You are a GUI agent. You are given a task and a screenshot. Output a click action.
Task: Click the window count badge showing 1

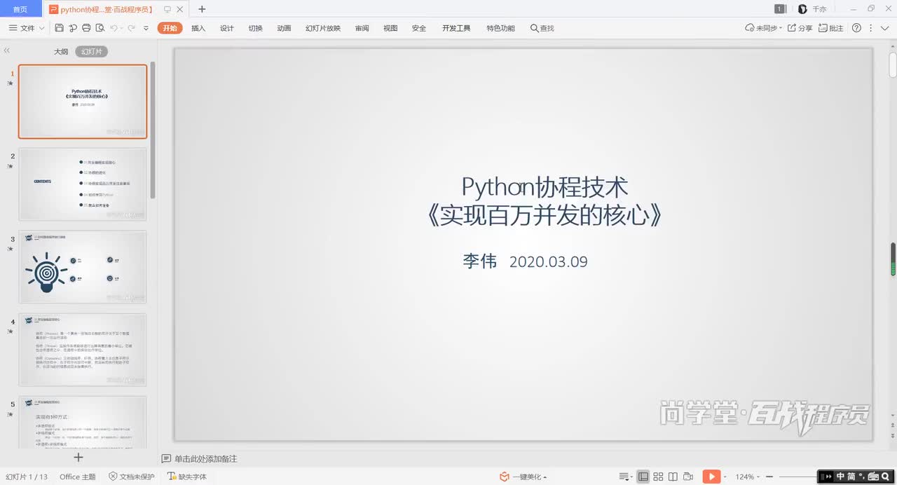780,9
